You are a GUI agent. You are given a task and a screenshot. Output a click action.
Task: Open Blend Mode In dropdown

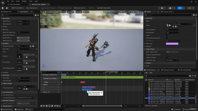[23, 21]
